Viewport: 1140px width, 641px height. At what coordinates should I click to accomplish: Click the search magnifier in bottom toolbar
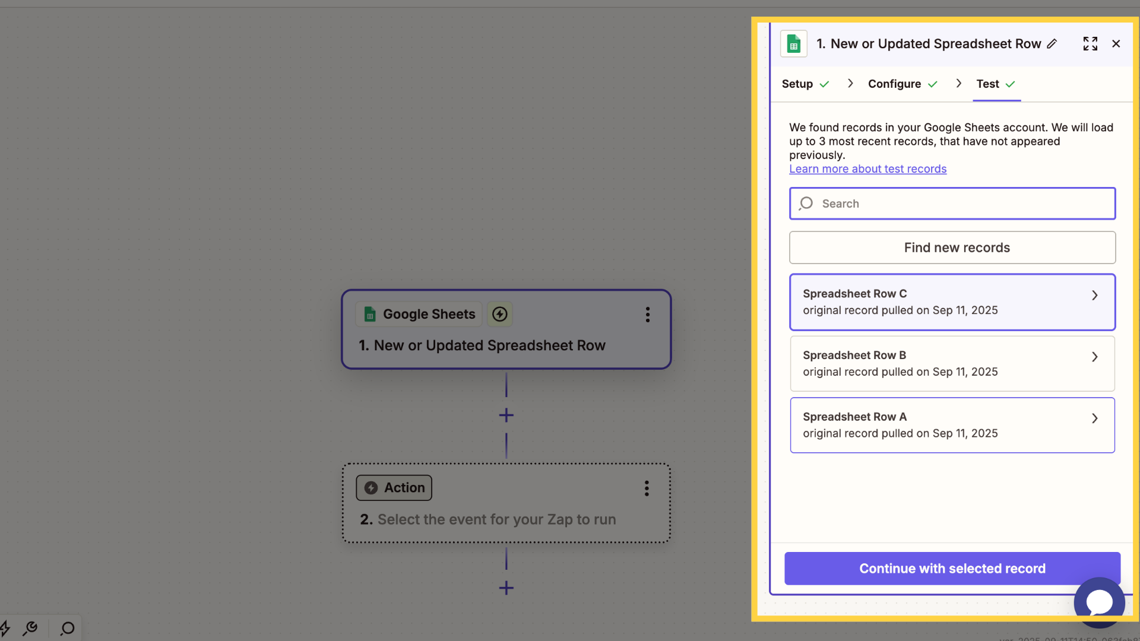[x=68, y=629]
